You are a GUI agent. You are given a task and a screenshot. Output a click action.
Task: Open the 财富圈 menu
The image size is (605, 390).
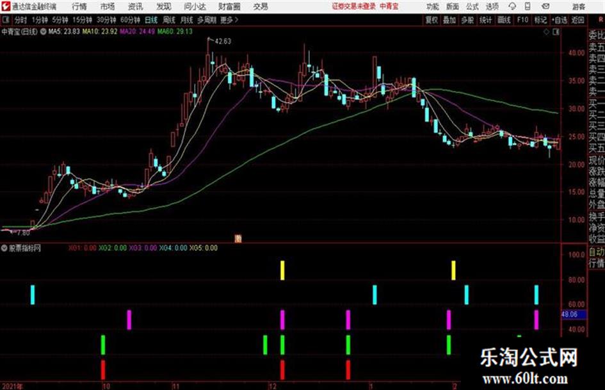click(x=229, y=6)
